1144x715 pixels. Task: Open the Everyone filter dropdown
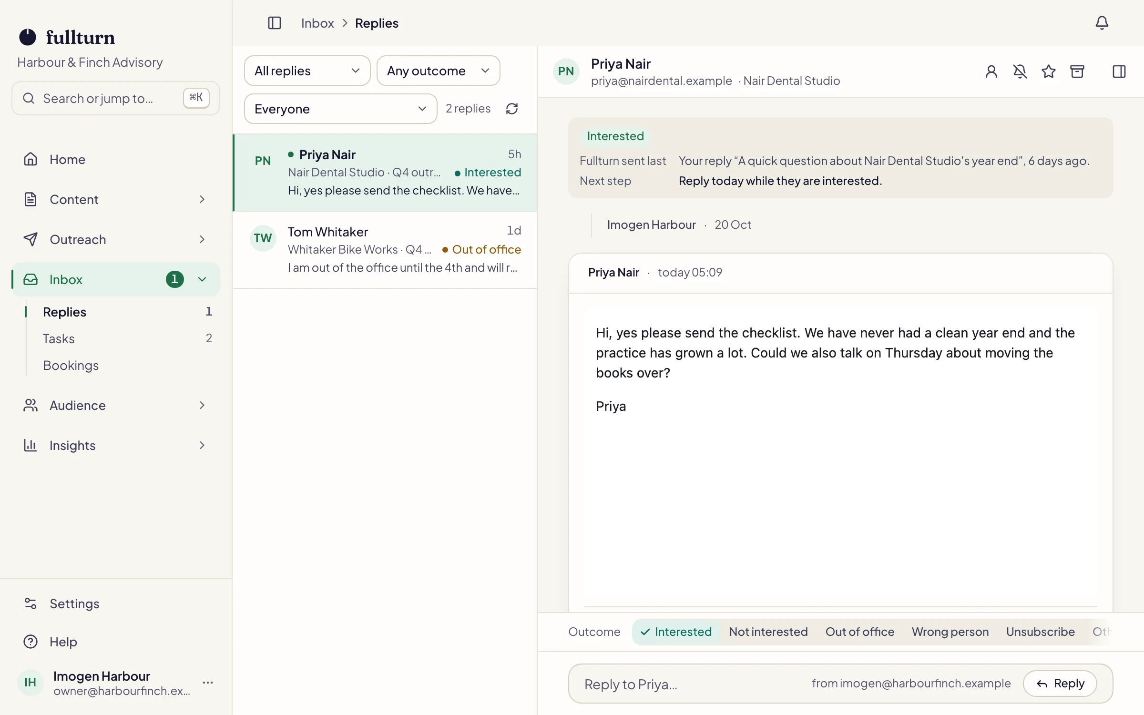[x=341, y=109]
